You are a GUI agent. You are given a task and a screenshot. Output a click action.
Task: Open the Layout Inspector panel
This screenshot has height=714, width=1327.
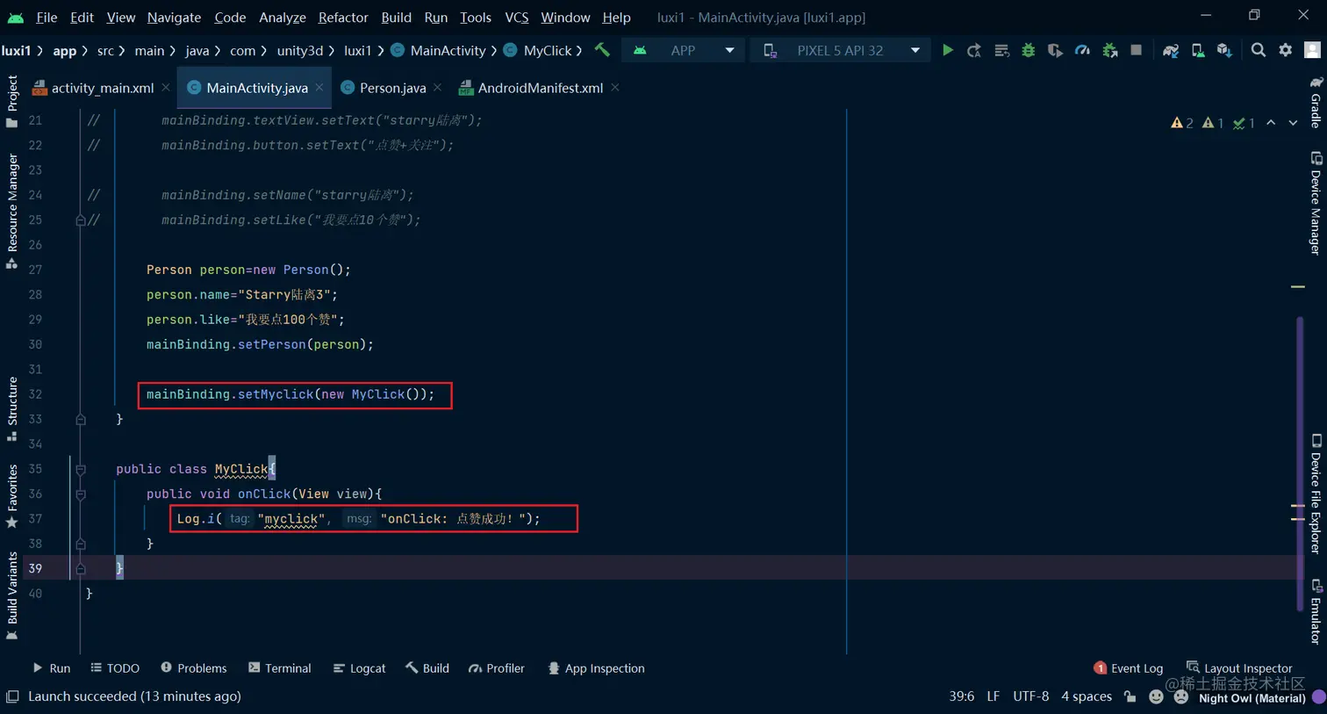[1239, 668]
